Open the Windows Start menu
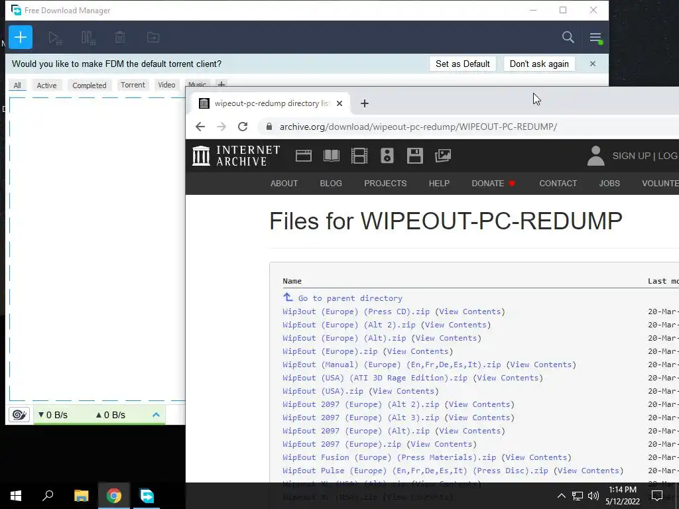The width and height of the screenshot is (679, 509). coord(16,496)
